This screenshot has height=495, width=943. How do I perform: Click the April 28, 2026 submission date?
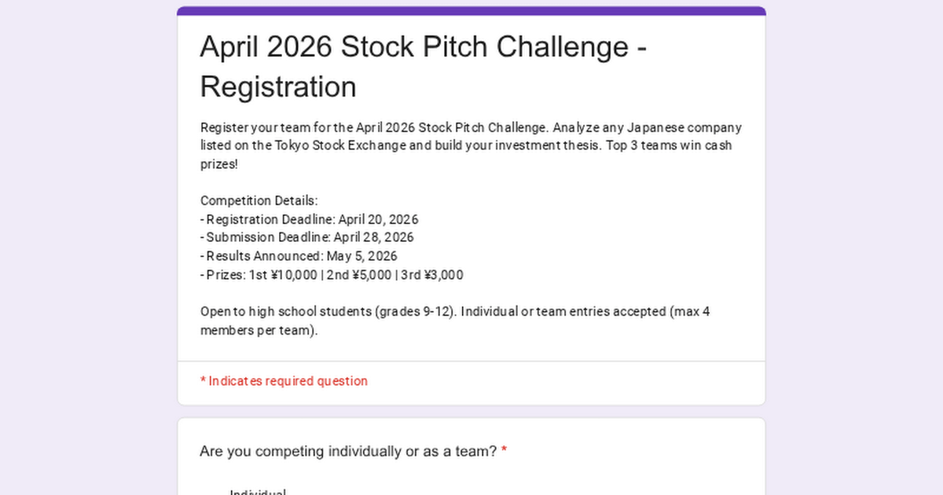[x=373, y=237]
